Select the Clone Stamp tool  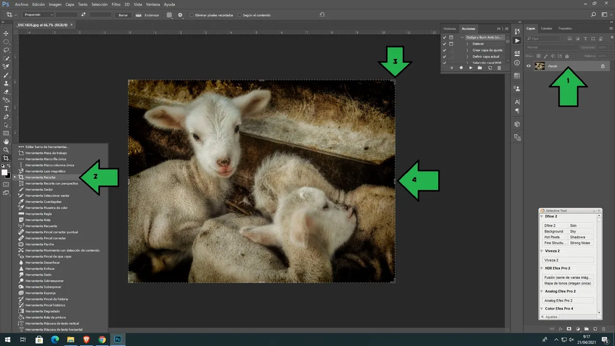tap(6, 84)
